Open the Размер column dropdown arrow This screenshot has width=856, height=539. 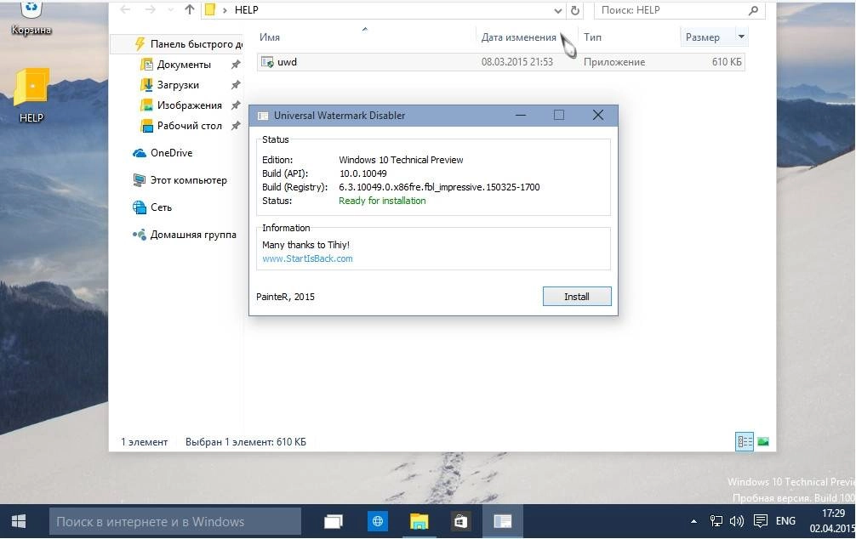[741, 37]
